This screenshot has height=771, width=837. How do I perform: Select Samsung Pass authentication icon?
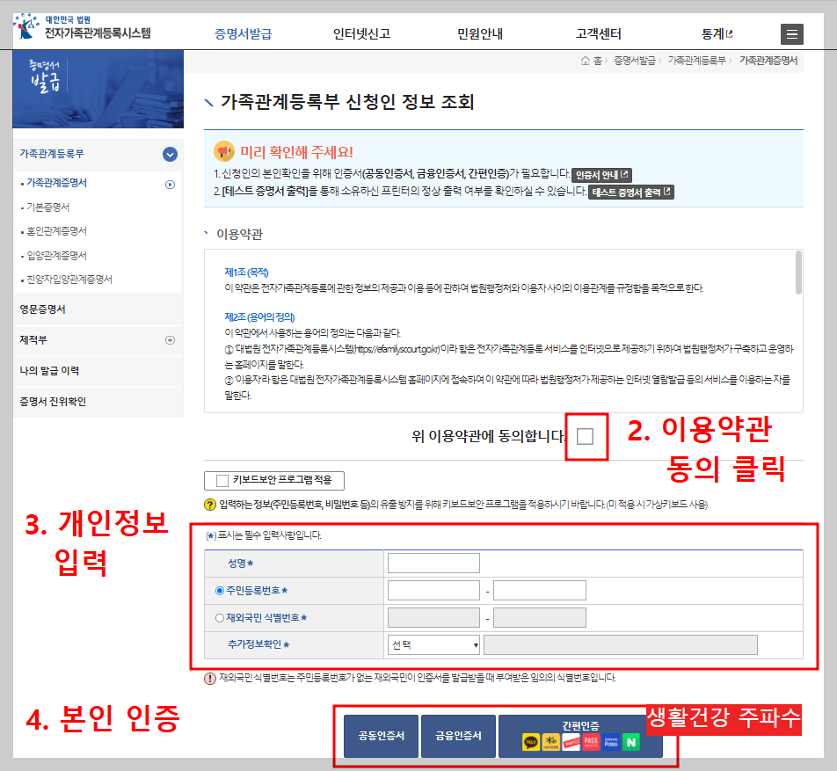pyautogui.click(x=612, y=742)
